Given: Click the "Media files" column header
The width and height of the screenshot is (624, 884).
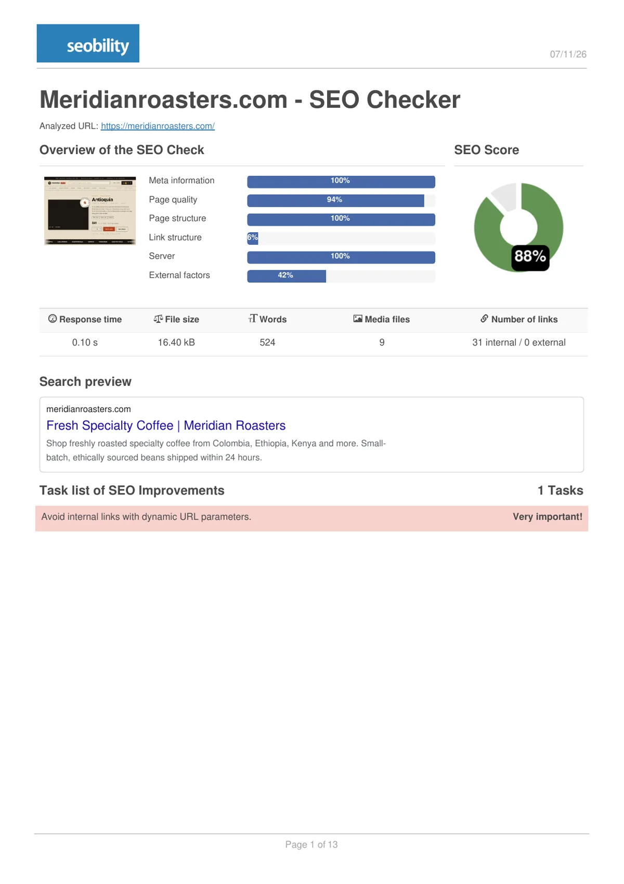Looking at the screenshot, I should (387, 320).
